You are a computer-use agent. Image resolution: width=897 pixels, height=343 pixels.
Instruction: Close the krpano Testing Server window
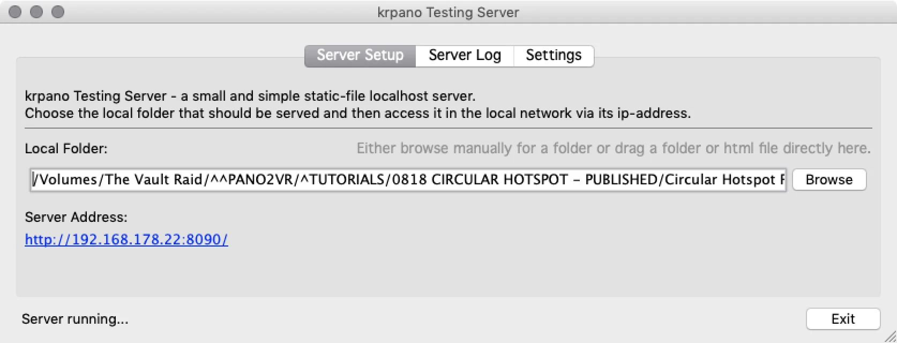coord(16,12)
